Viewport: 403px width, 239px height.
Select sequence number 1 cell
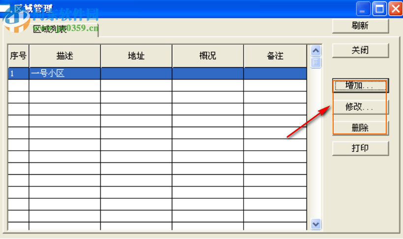click(19, 74)
